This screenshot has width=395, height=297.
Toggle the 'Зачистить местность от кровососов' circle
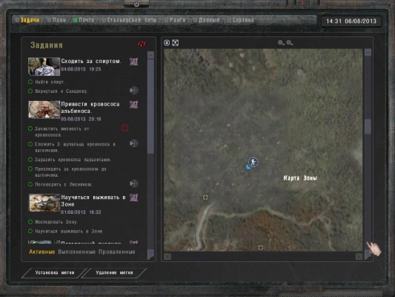[30, 128]
